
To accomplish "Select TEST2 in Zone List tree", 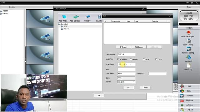I will coord(66,29).
